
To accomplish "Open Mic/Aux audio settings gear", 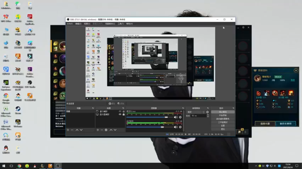I will 180,117.
